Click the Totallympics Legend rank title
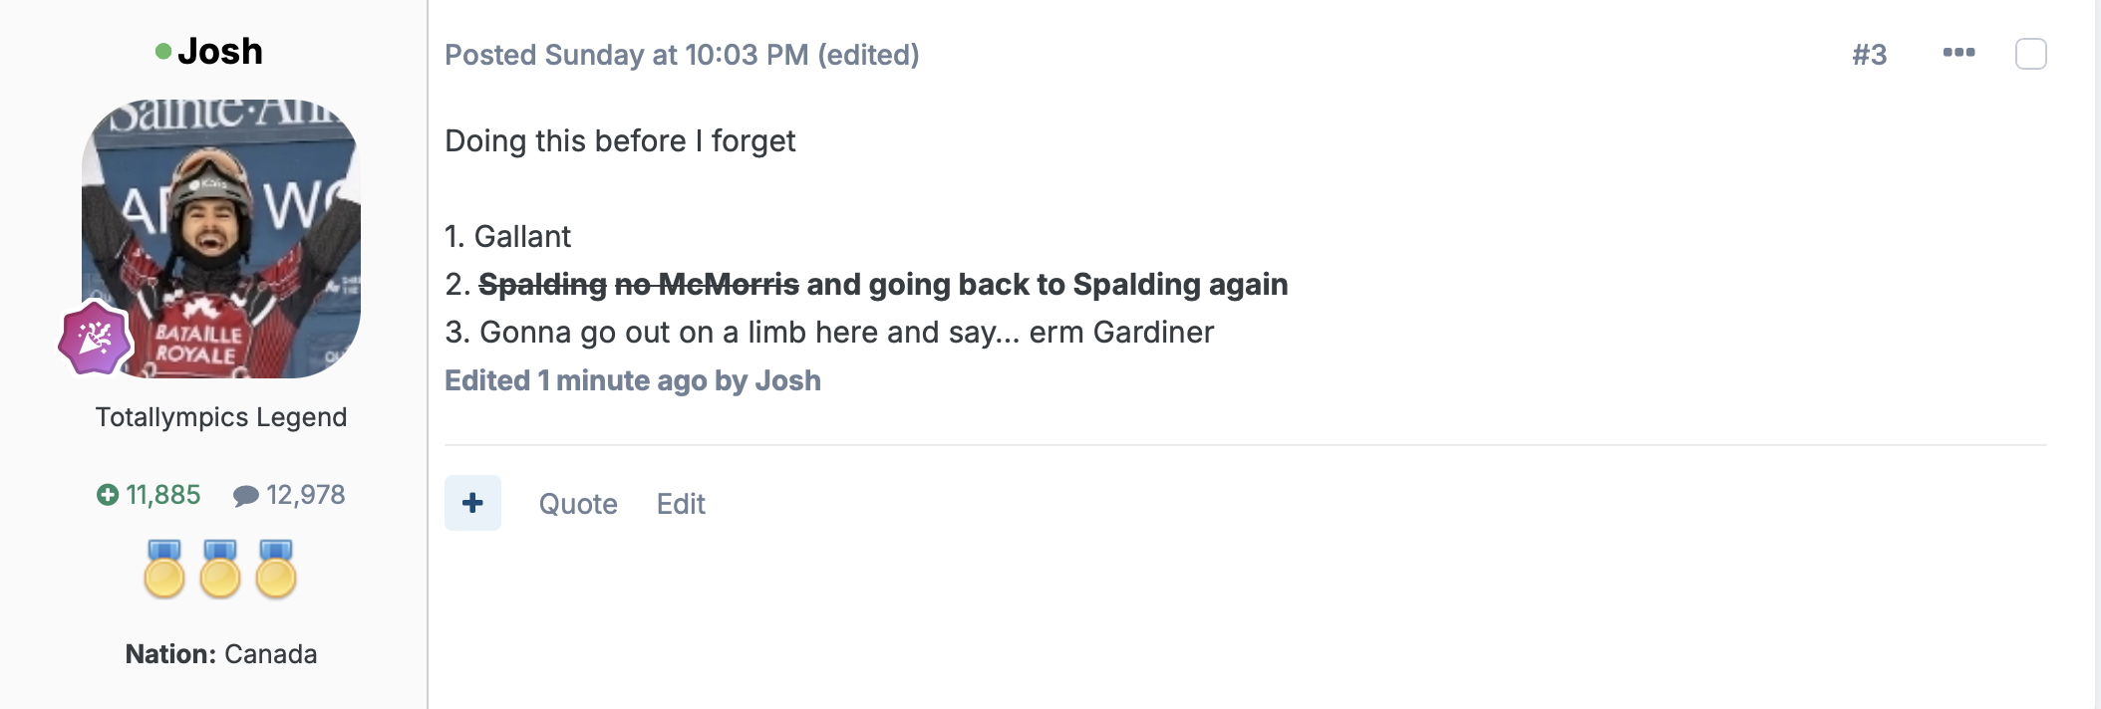Viewport: 2101px width, 709px height. point(221,417)
